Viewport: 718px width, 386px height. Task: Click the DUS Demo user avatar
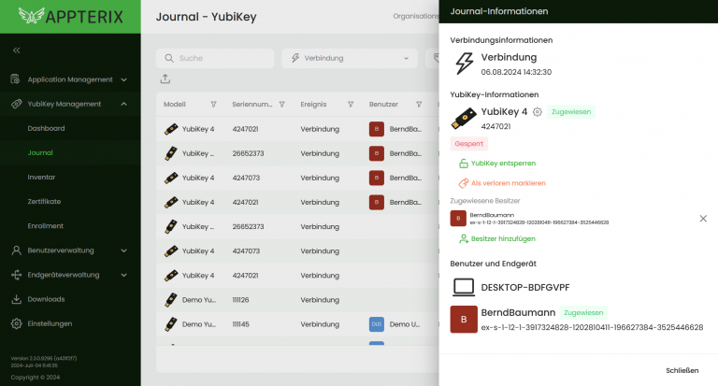coord(377,324)
